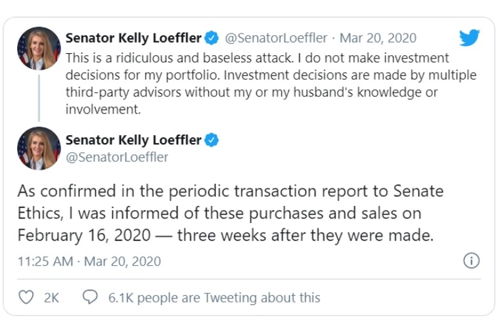The height and width of the screenshot is (332, 498).
Task: Open Senator Kelly Loeffler name in top tweet
Action: [x=133, y=38]
